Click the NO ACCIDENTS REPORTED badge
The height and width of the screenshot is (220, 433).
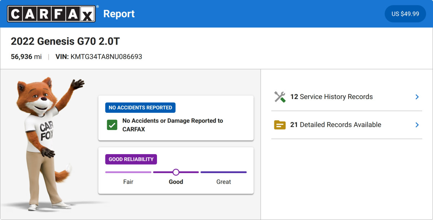(x=140, y=108)
